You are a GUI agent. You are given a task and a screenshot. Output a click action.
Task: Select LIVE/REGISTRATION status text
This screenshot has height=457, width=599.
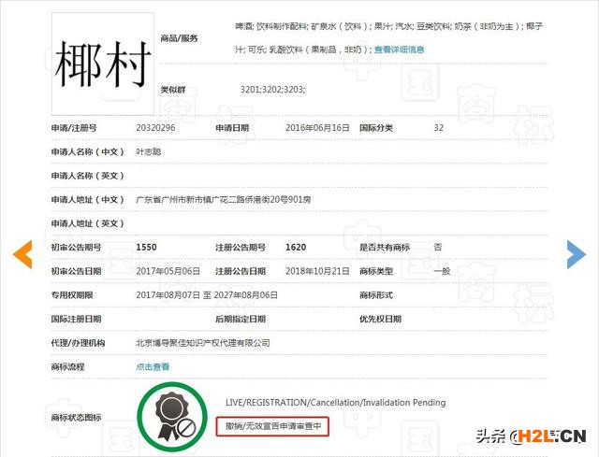pyautogui.click(x=335, y=403)
